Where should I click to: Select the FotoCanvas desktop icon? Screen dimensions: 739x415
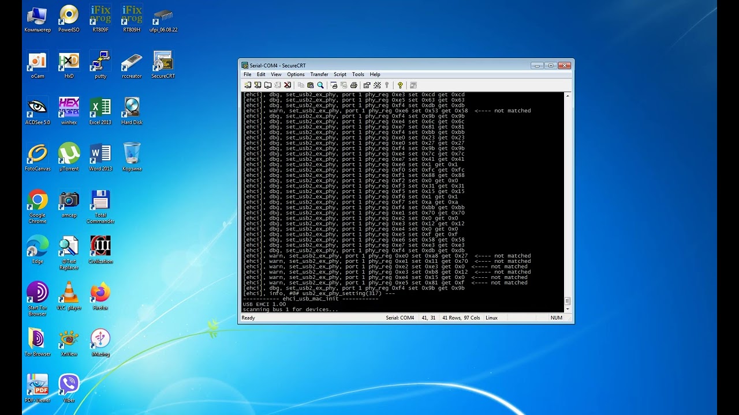point(38,158)
